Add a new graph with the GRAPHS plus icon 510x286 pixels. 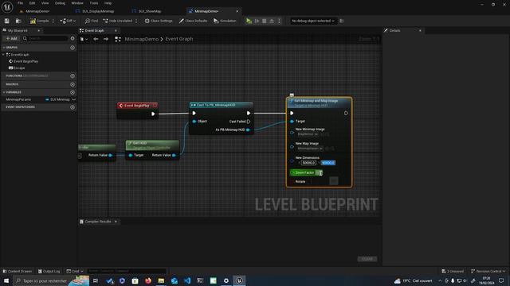(x=73, y=48)
